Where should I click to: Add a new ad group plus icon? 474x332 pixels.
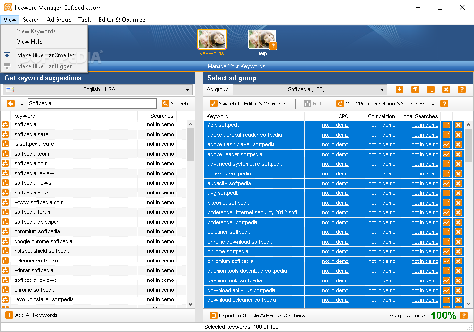tap(400, 89)
